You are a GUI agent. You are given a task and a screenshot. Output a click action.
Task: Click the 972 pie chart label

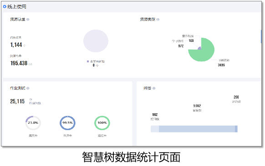[x=181, y=46]
